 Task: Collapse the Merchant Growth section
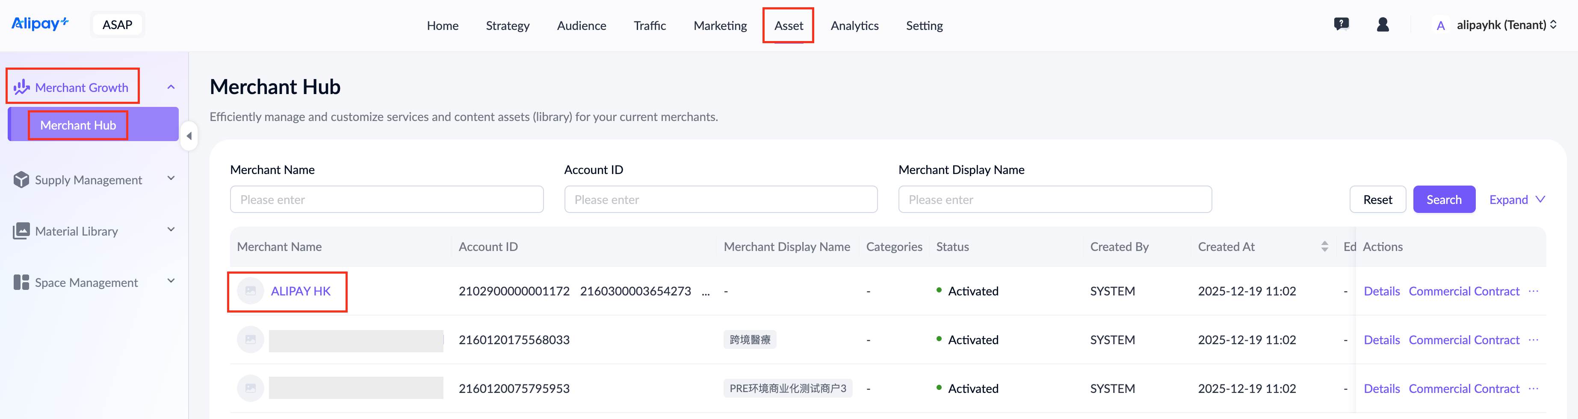coord(171,87)
